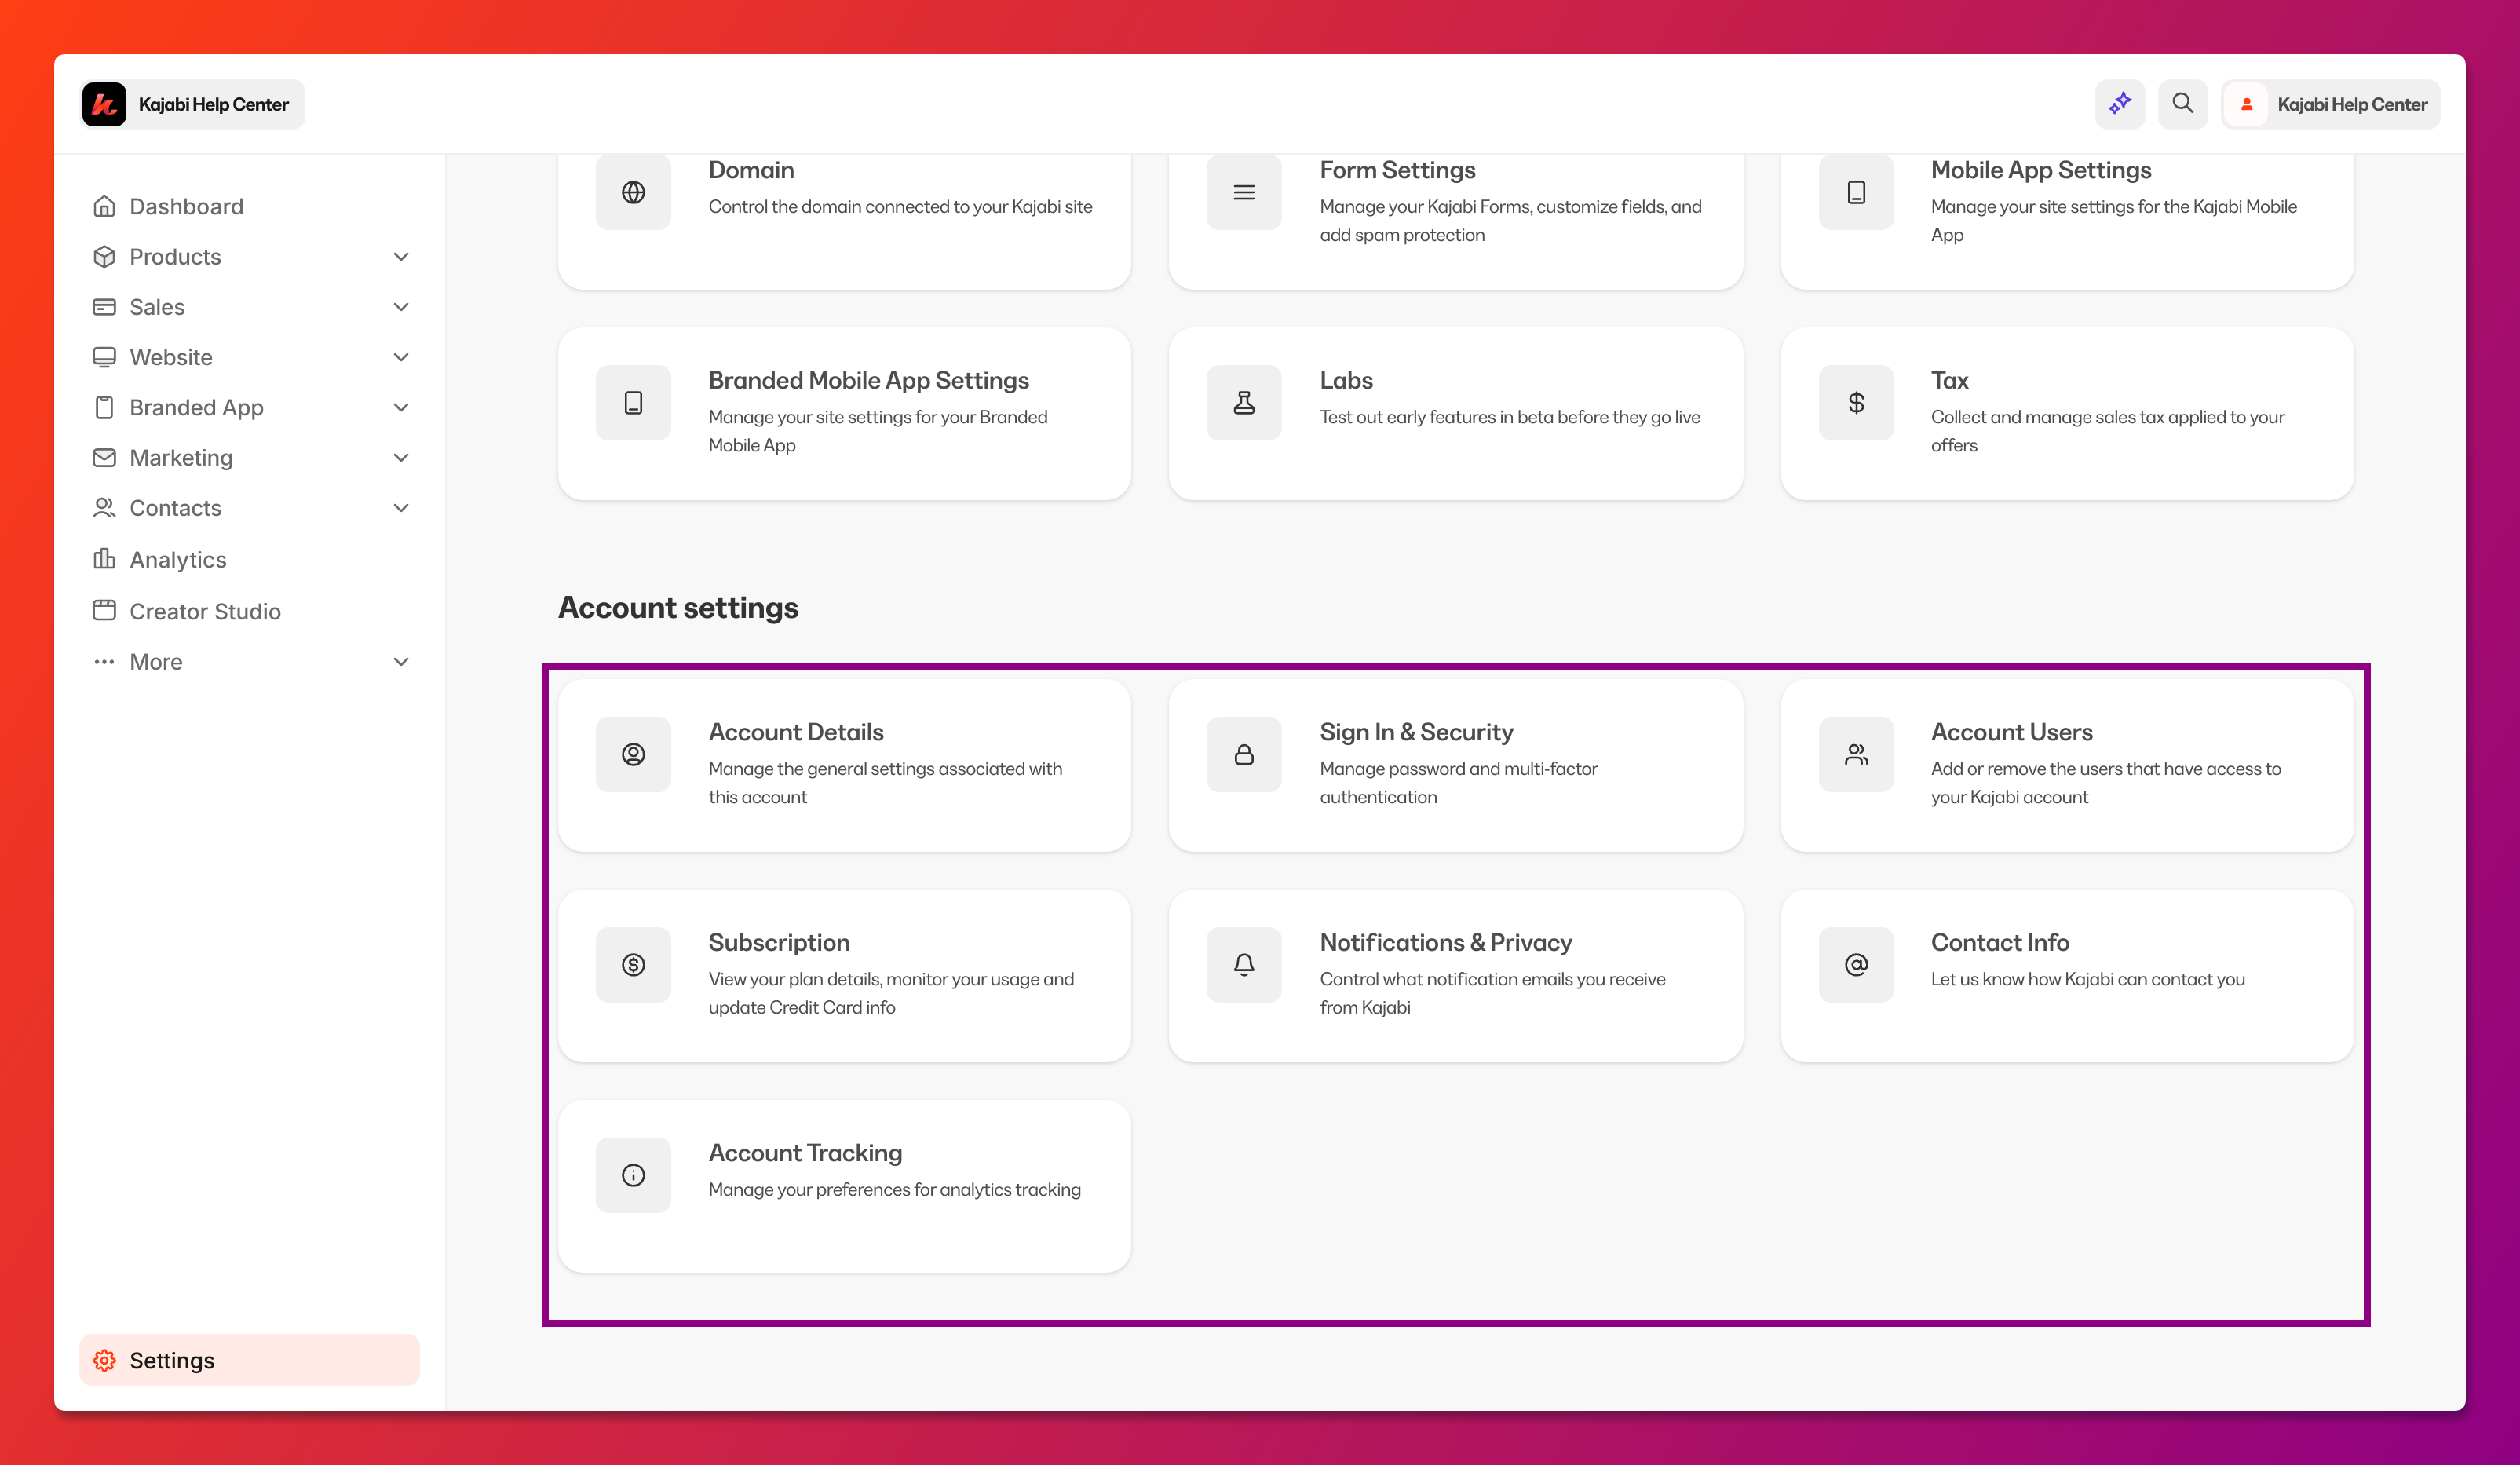Open the Form Settings title
2520x1465 pixels.
click(x=1397, y=170)
